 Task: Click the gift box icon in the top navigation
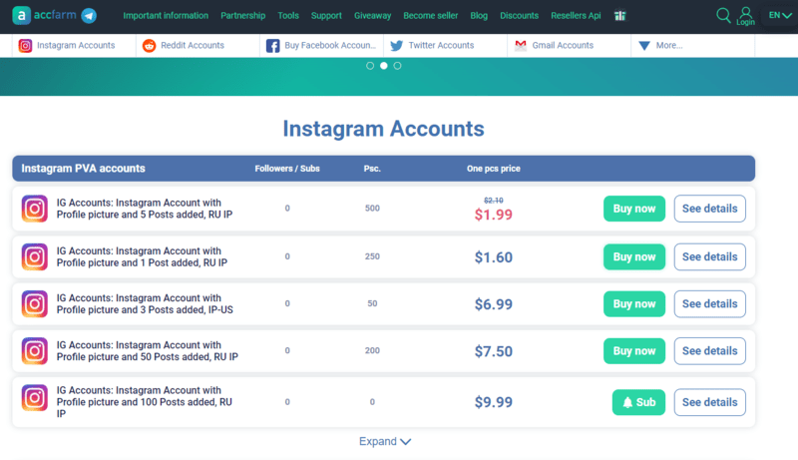pos(619,16)
